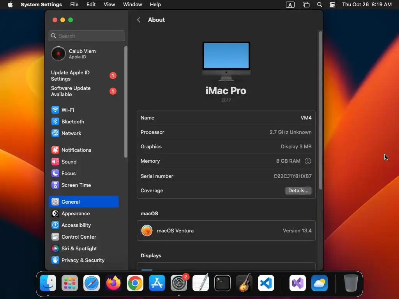Click the date and time clock

pyautogui.click(x=367, y=5)
